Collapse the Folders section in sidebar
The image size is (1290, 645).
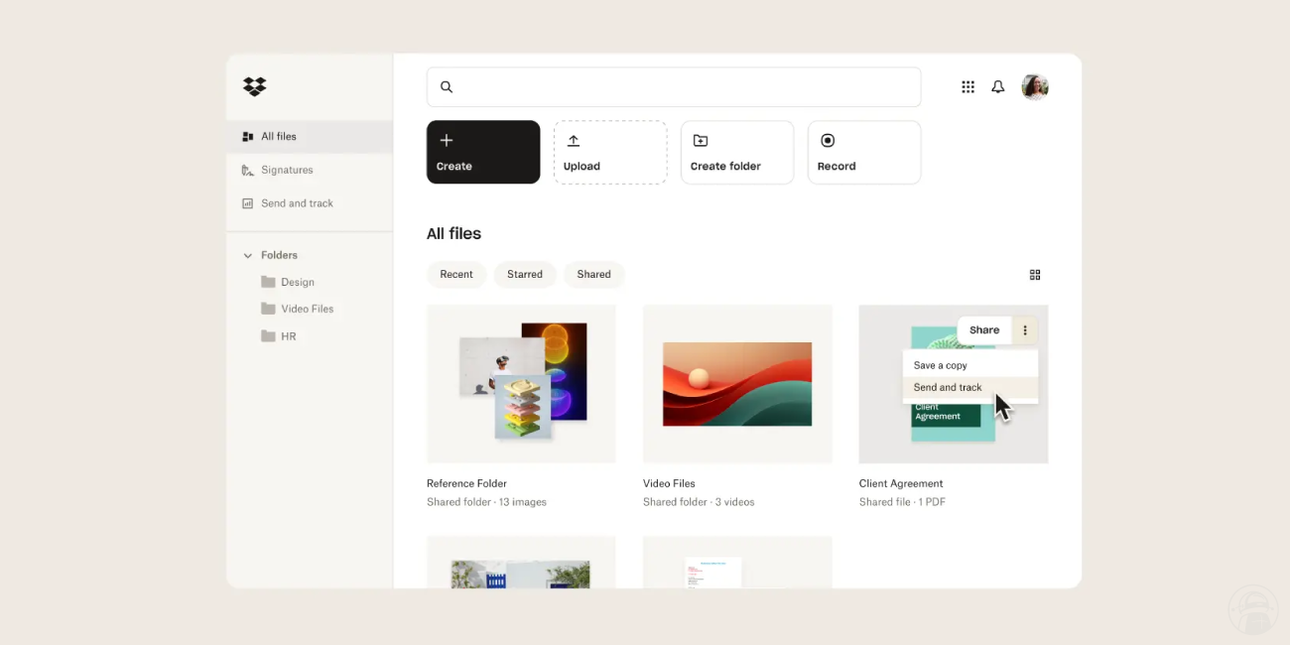247,254
